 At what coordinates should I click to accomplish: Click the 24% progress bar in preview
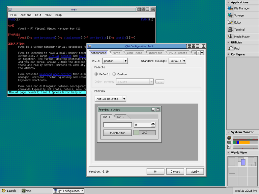144,133
